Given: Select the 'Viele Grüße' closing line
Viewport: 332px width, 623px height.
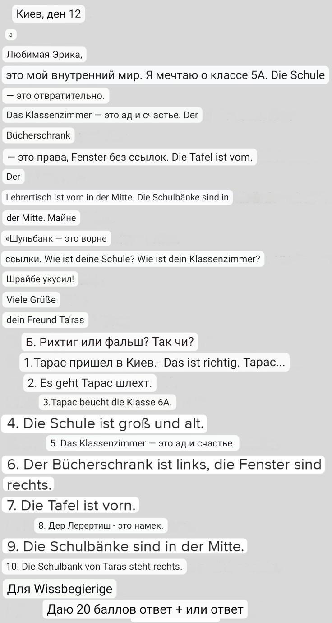Looking at the screenshot, I should tap(31, 300).
